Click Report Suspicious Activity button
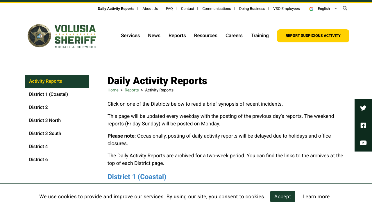This screenshot has width=372, height=209. click(313, 36)
